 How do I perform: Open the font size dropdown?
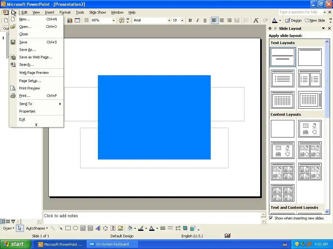[182, 20]
